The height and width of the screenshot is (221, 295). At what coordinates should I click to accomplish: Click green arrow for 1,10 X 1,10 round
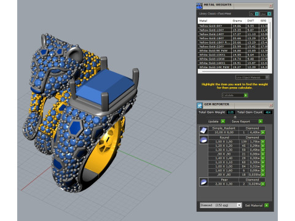point(263,162)
